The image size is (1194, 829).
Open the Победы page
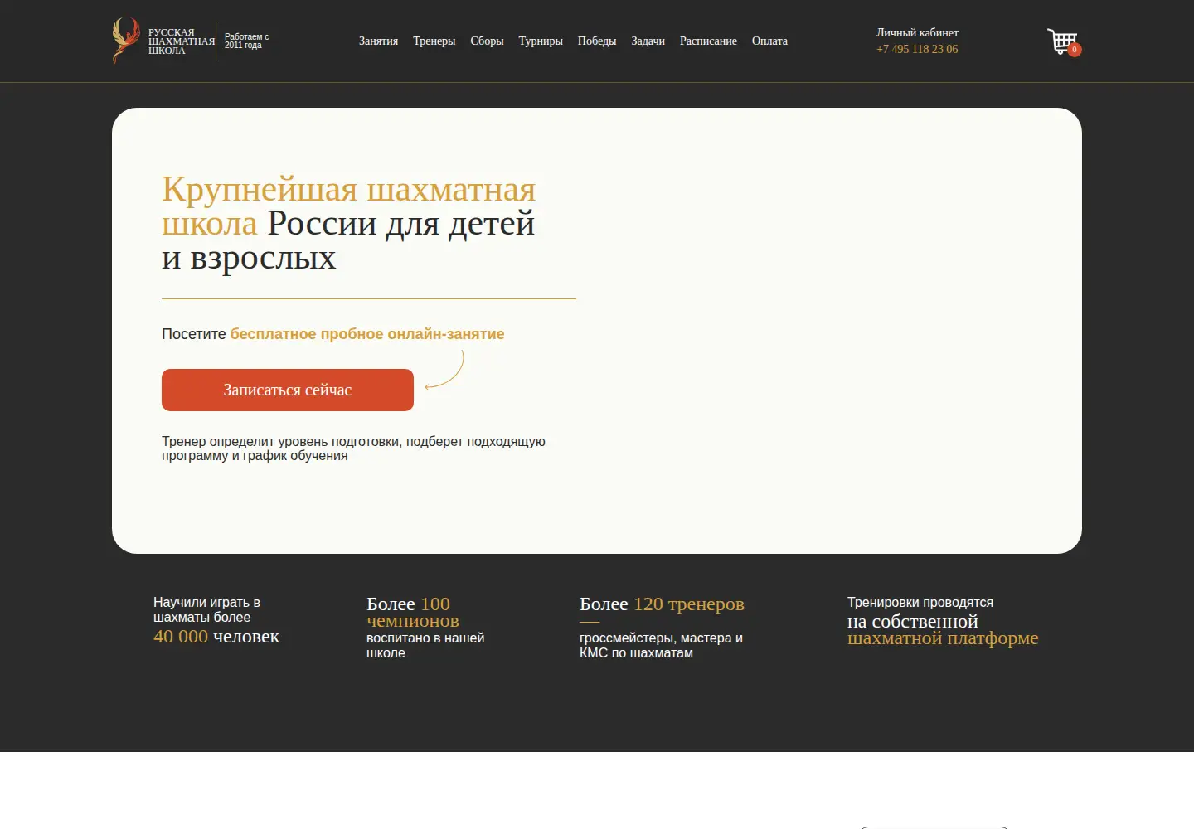[x=597, y=41]
